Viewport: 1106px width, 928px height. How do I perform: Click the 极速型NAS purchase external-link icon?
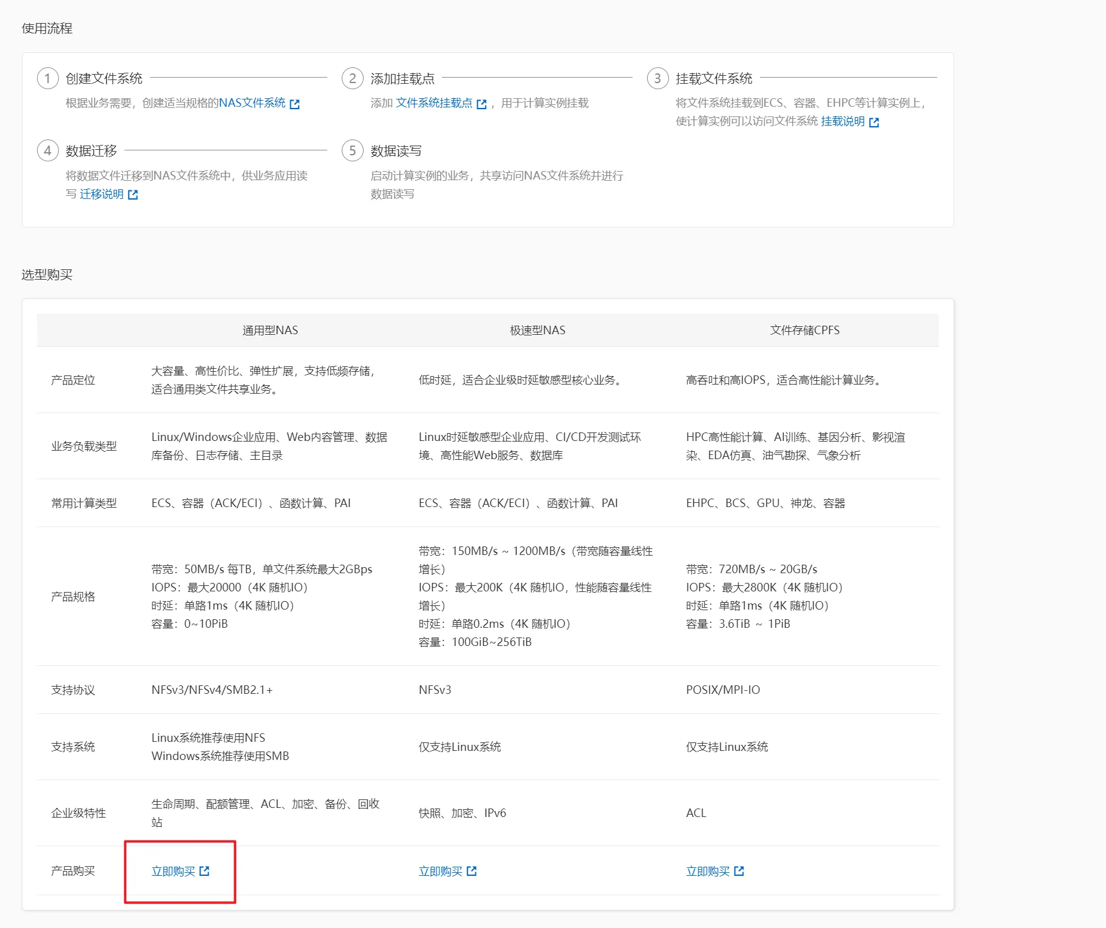472,871
